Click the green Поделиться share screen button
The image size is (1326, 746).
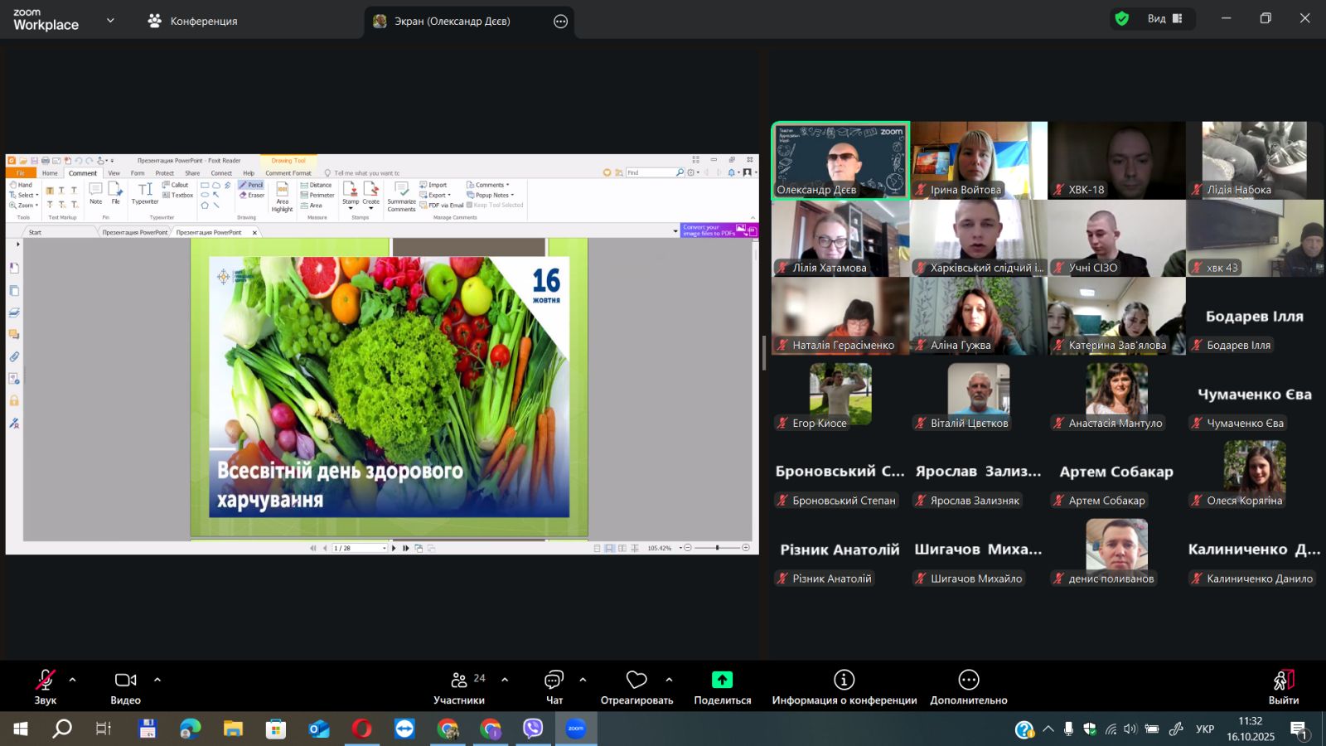tap(722, 680)
